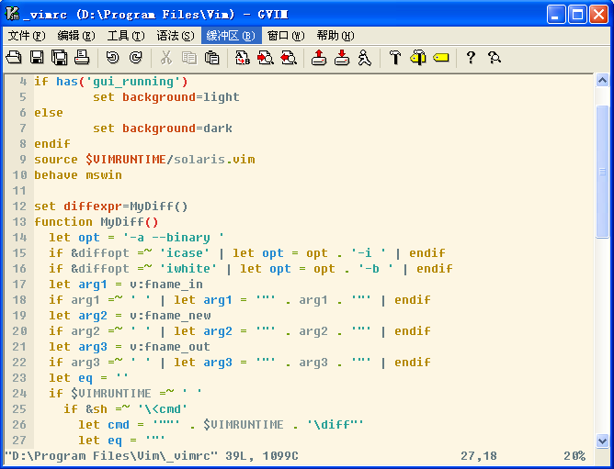
Task: Click the scrollbar down arrow
Action: coord(602,441)
